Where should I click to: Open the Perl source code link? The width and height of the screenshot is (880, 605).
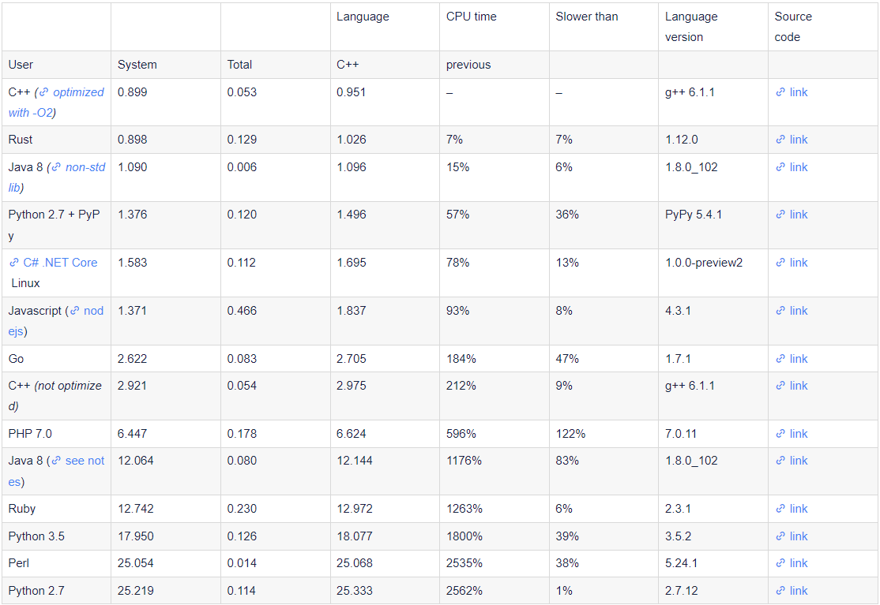pos(792,563)
